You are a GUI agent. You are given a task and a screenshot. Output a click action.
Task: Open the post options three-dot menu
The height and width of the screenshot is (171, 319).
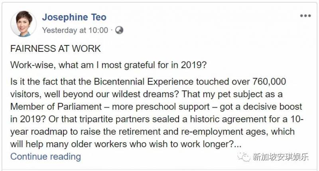(305, 16)
